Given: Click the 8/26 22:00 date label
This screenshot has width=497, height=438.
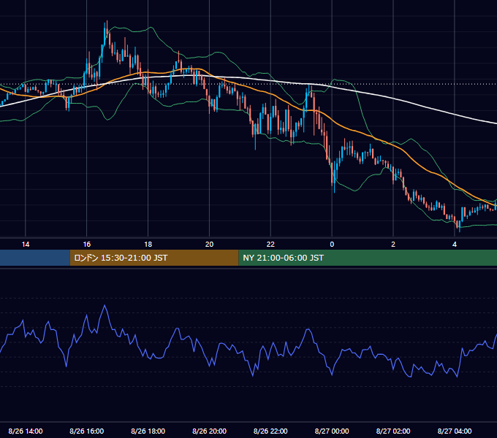Looking at the screenshot, I should (x=270, y=431).
